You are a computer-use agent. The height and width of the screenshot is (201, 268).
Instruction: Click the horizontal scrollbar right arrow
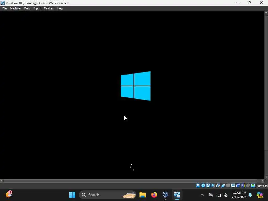tap(263, 181)
